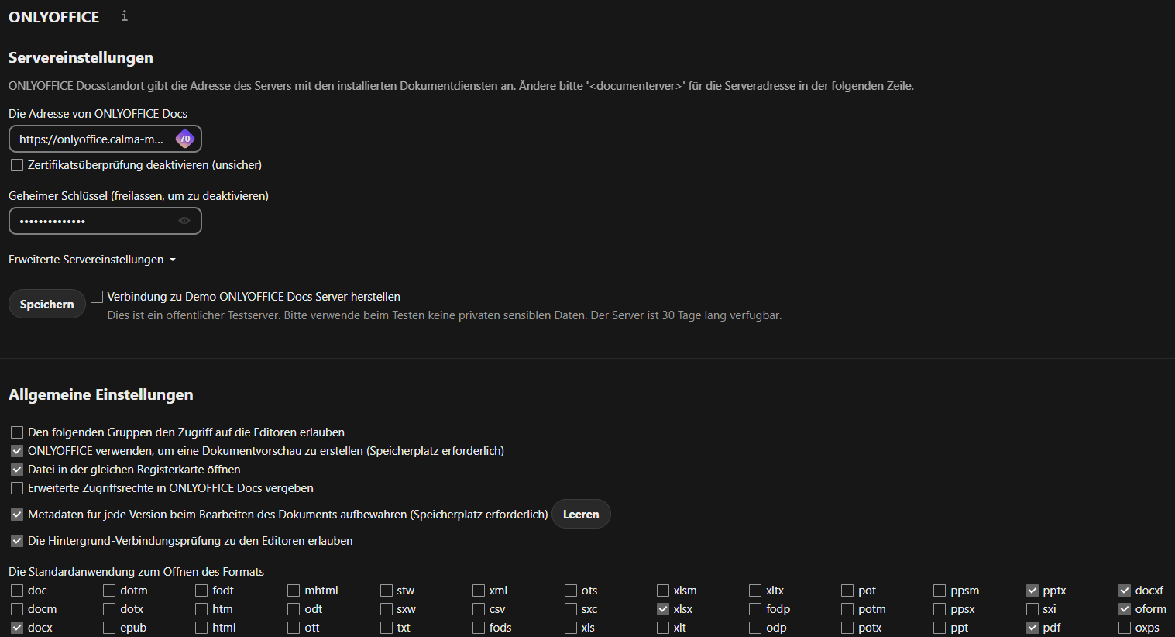1175x637 pixels.
Task: Check the xlsm format checkbox
Action: click(x=663, y=591)
